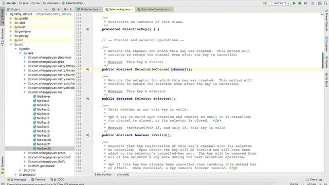Screen dimensions: 329x185
Task: Click gutter implemented-method icon at line 134
Action: click(x=88, y=99)
